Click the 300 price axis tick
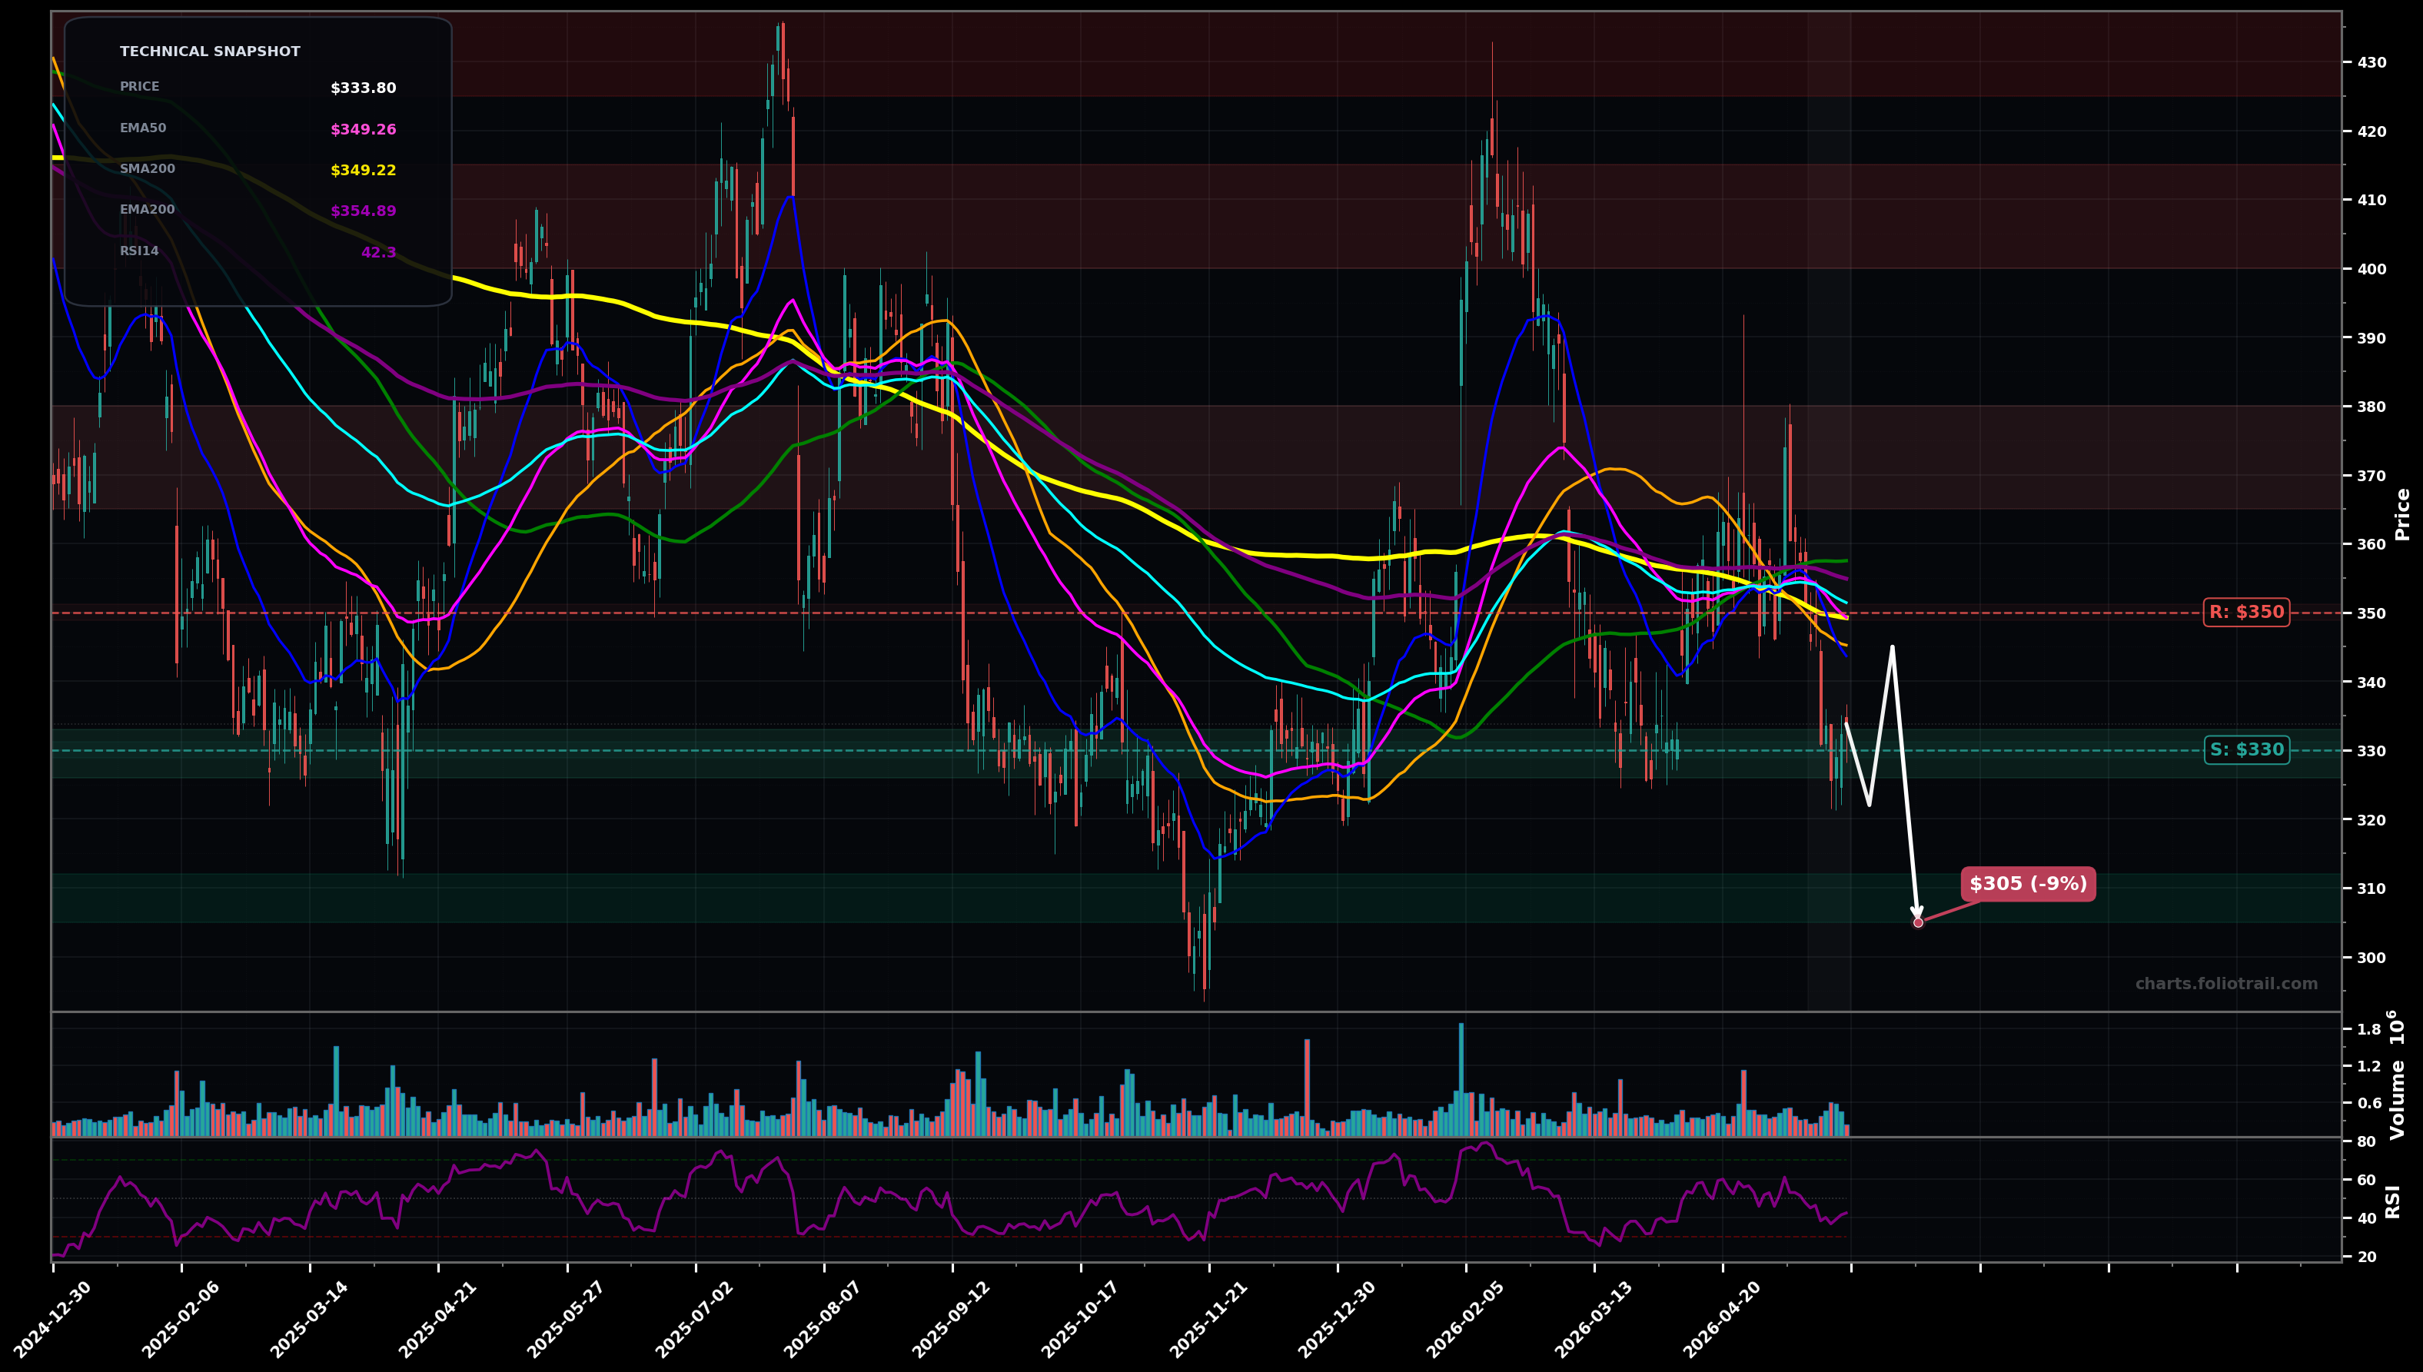2423x1372 pixels. click(2371, 958)
